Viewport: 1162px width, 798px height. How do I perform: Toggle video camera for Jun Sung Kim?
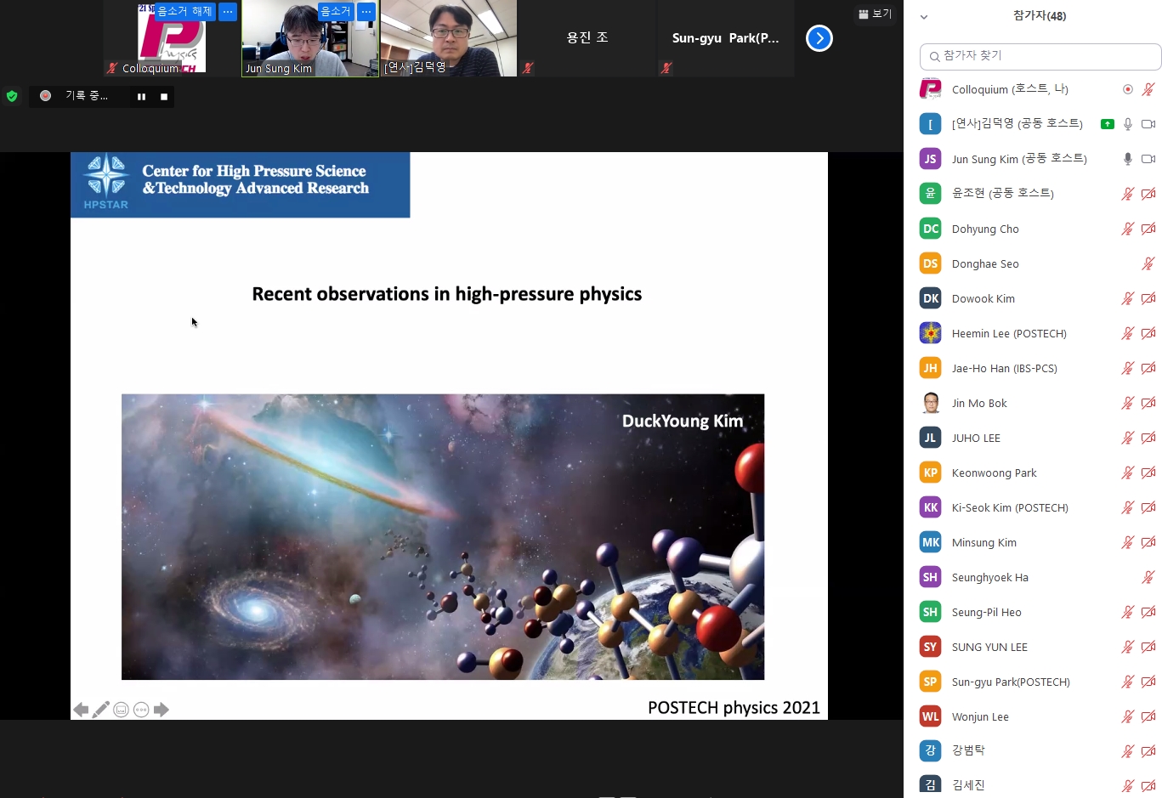[x=1148, y=159]
